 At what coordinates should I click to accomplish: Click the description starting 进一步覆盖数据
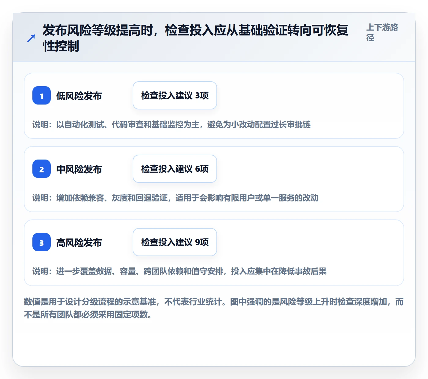pyautogui.click(x=179, y=271)
